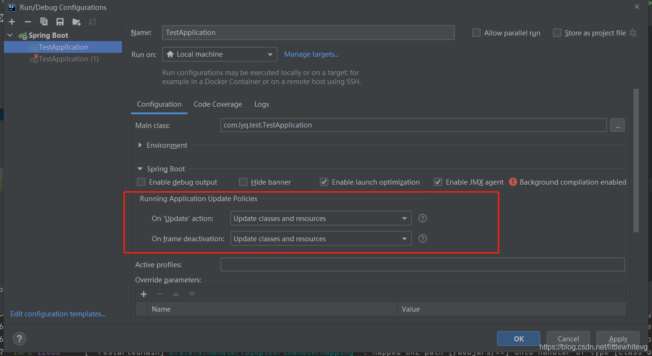
Task: Open Edit configuration templates link
Action: [x=58, y=314]
